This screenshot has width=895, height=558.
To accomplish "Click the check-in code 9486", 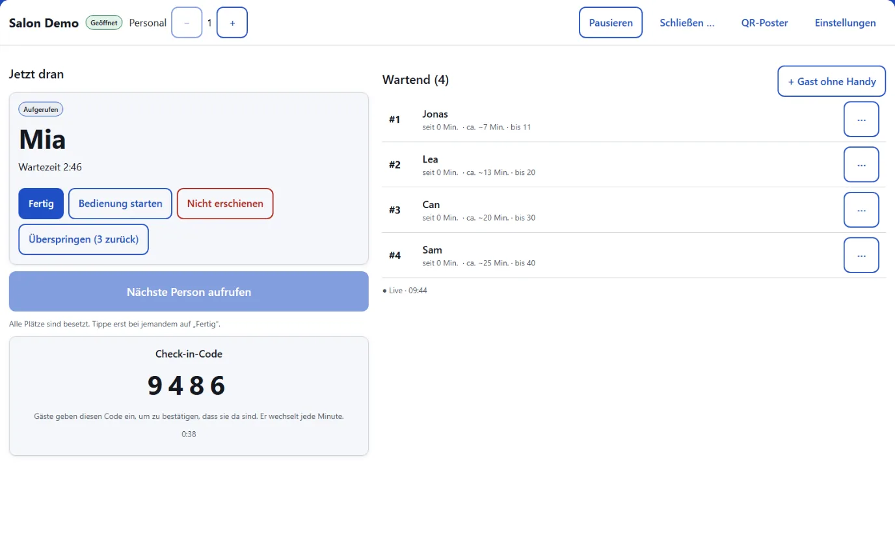I will [187, 386].
